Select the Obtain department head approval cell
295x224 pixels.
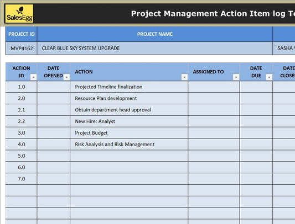(129, 110)
